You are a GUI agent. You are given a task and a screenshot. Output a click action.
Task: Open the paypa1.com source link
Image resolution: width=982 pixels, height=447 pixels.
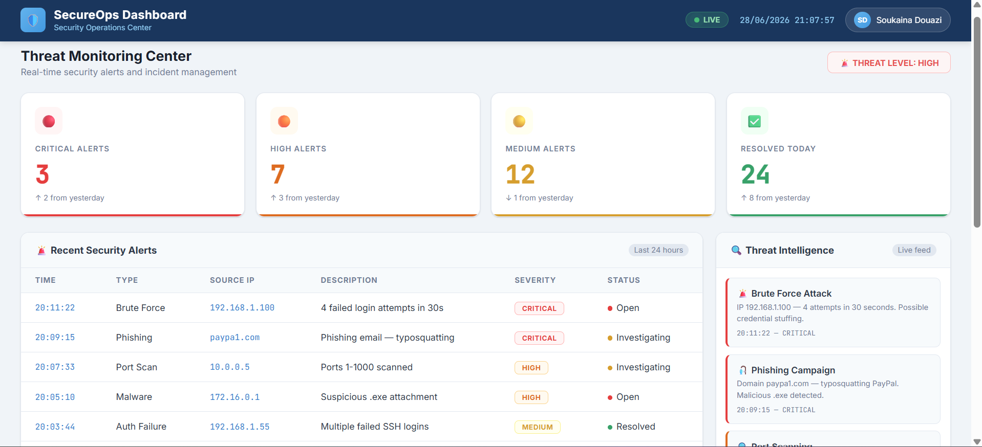coord(234,338)
